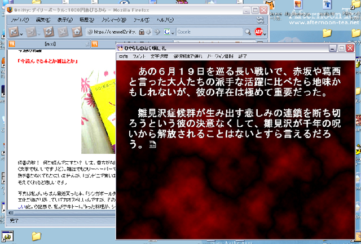Screen dimensions: 361x244
Task: Click the Firefox back navigation arrow
Action: tap(14, 32)
